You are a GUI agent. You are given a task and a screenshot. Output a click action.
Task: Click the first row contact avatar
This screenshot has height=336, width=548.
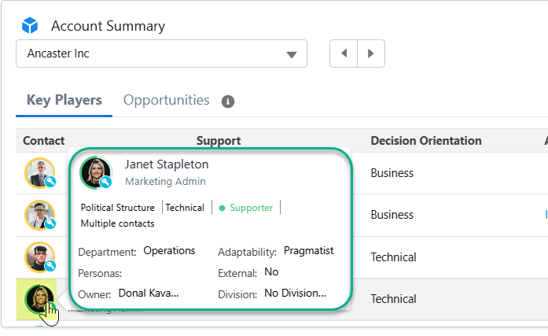[x=39, y=173]
